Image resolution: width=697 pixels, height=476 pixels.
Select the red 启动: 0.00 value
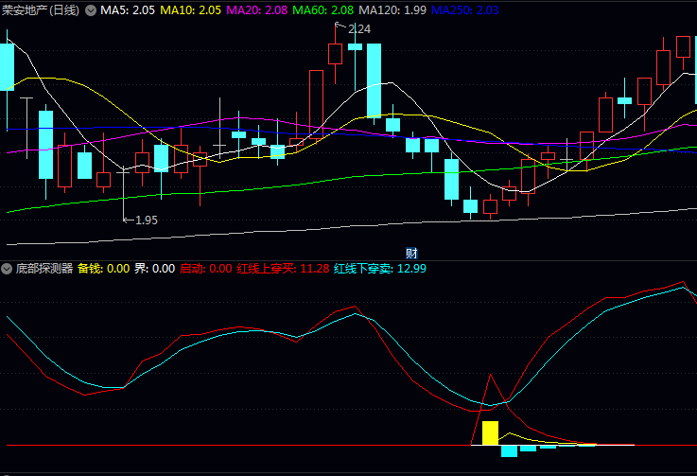(205, 269)
